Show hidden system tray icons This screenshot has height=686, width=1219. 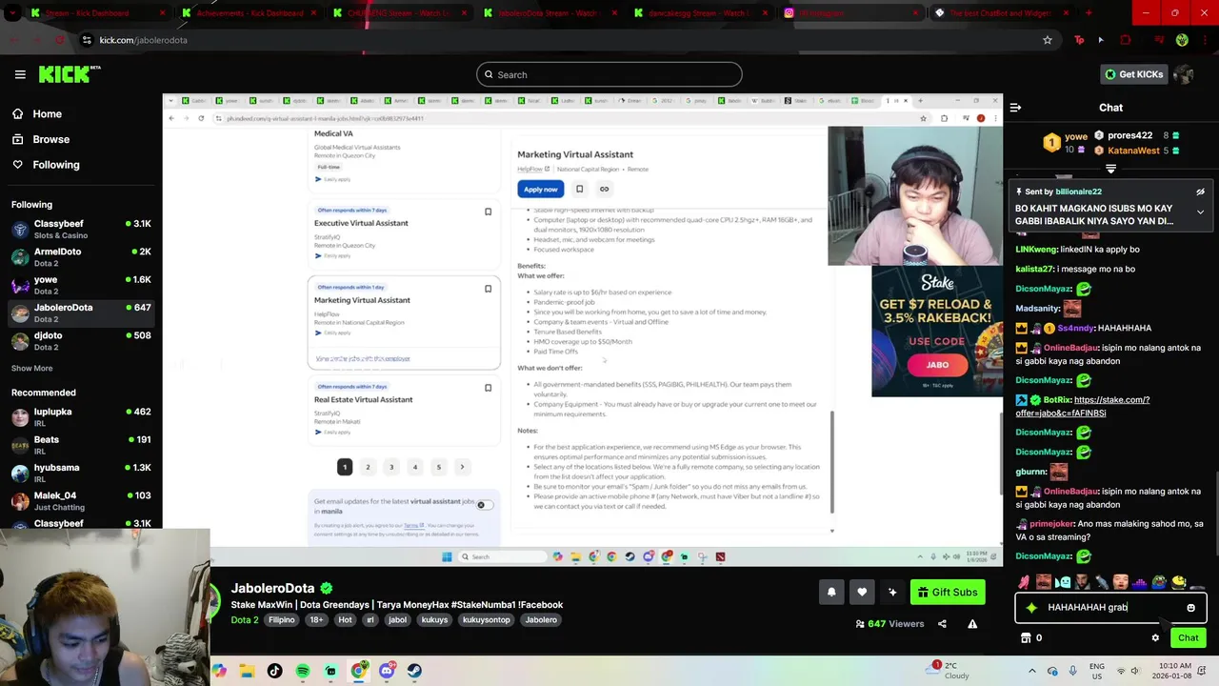click(1031, 671)
